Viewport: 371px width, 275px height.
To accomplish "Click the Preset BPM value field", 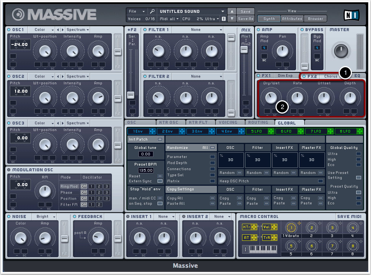I will point(146,171).
